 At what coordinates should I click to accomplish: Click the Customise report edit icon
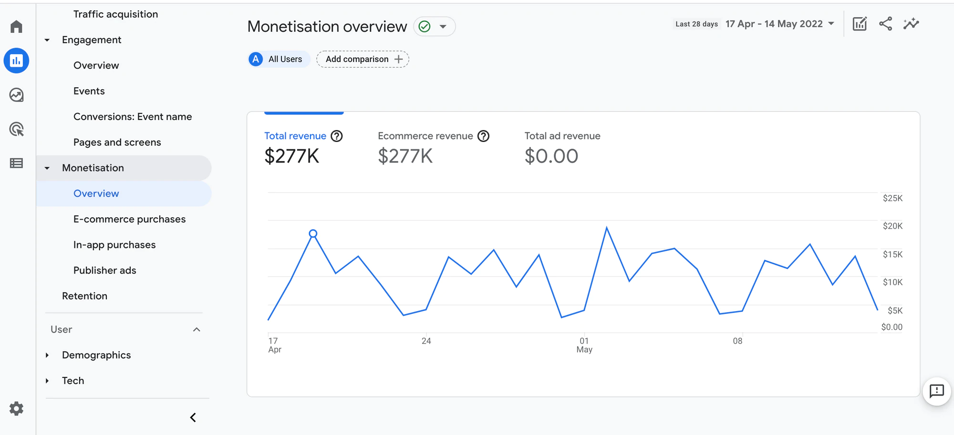(860, 24)
